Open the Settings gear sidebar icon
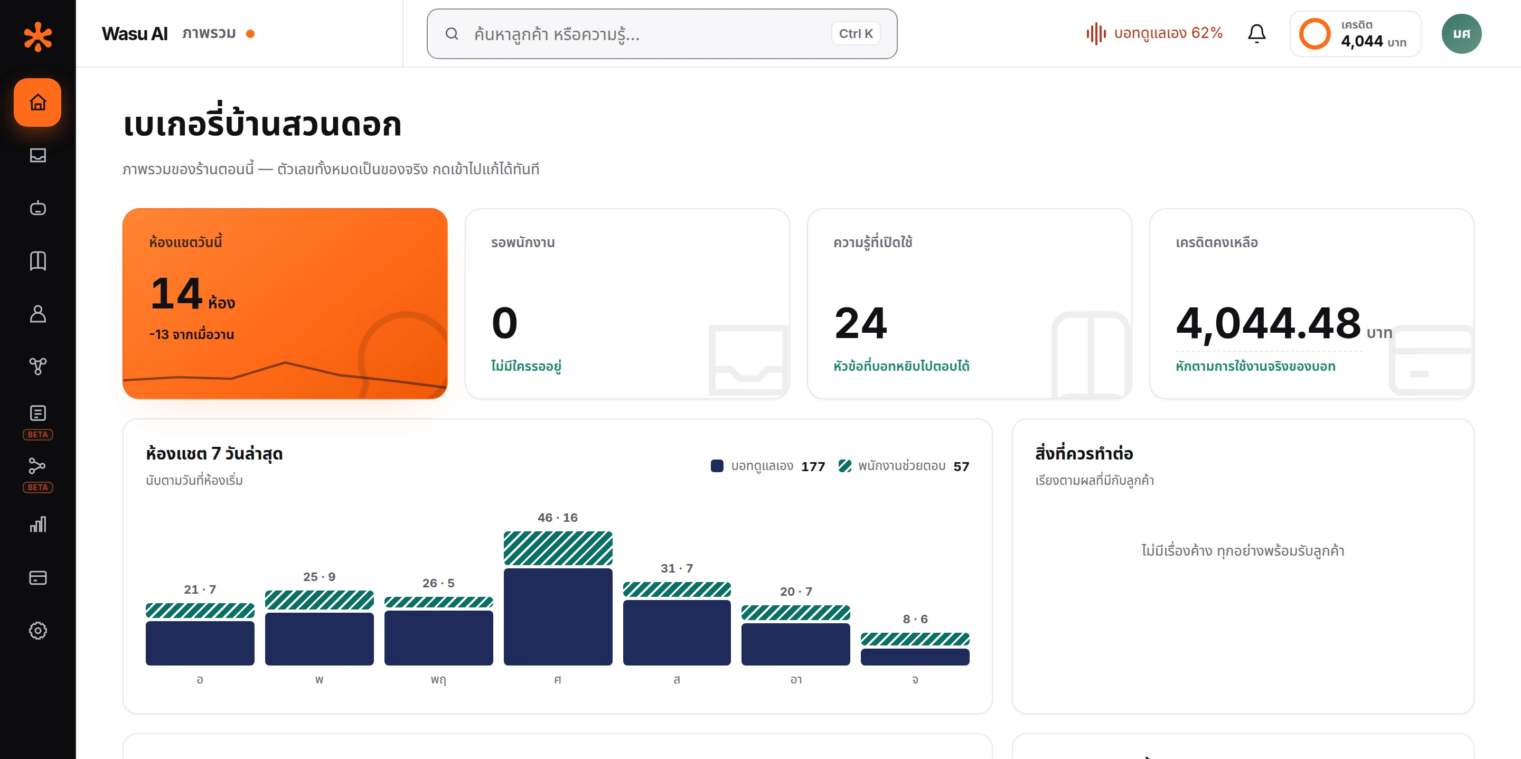 (38, 630)
